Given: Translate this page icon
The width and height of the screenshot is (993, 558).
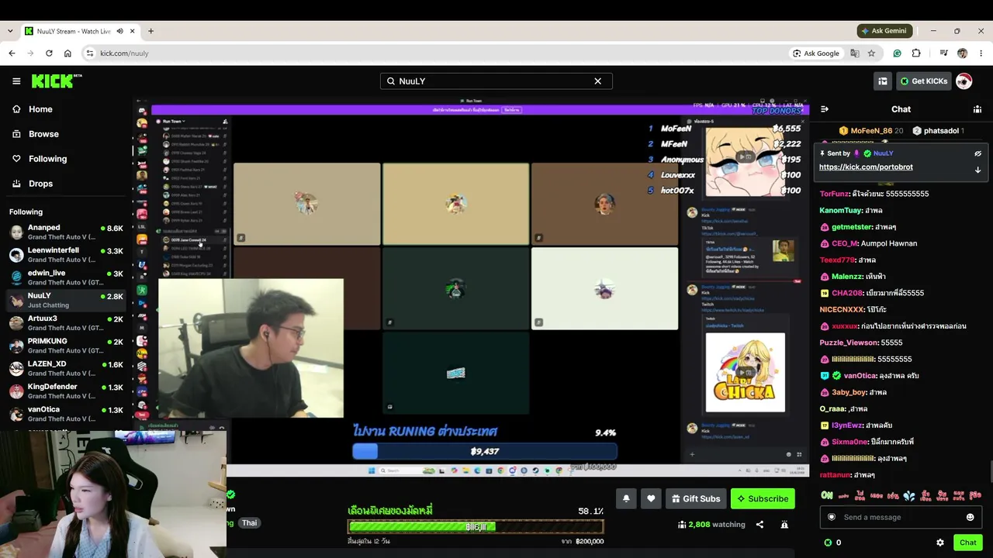Looking at the screenshot, I should (x=855, y=53).
